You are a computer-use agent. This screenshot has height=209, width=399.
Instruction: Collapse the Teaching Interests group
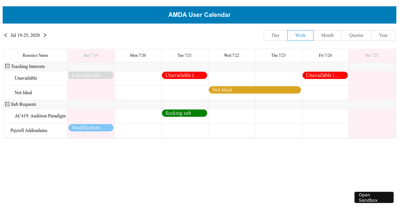[7, 66]
